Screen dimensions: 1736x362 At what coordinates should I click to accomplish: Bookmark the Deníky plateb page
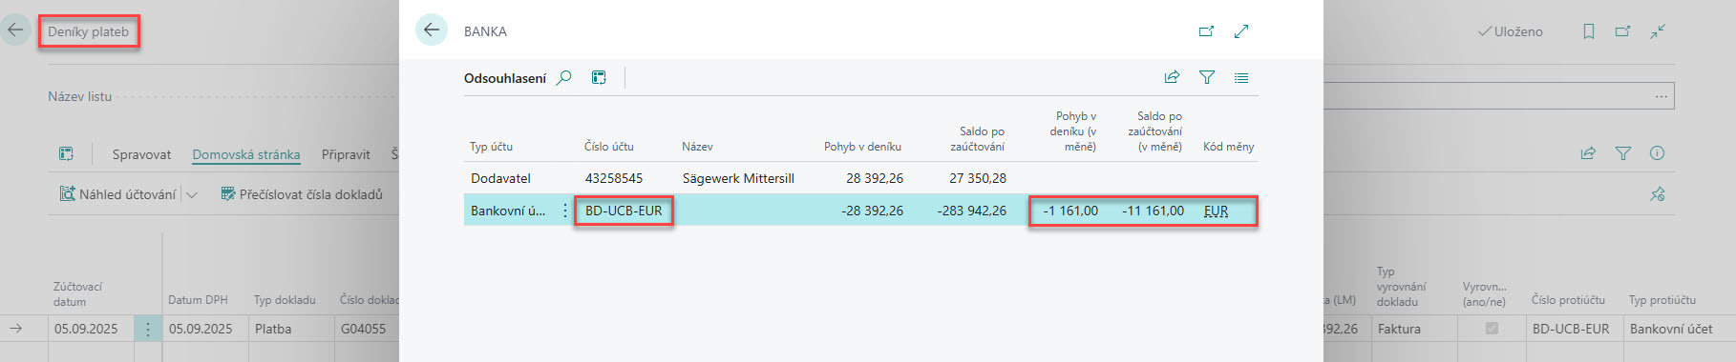(x=1589, y=31)
